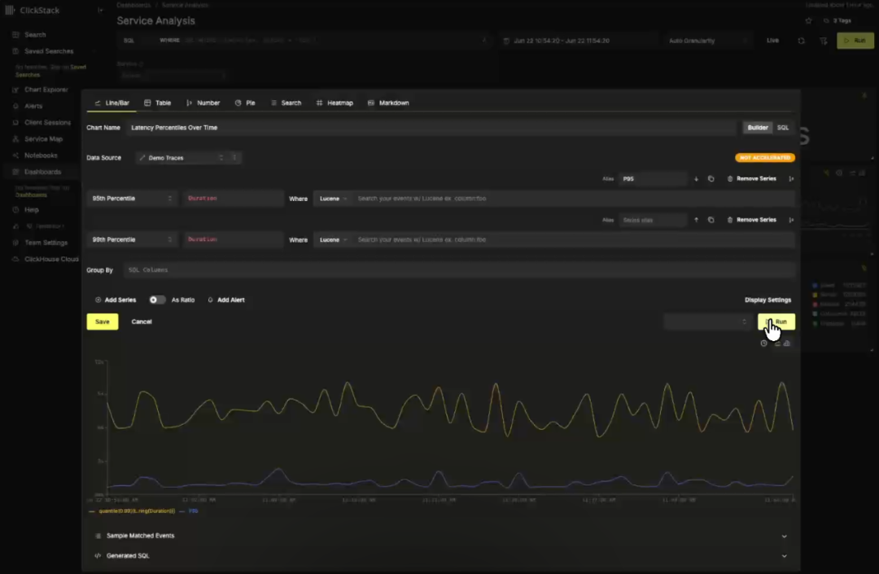879x574 pixels.
Task: Click the refresh icon in the dashboard toolbar
Action: click(x=801, y=41)
